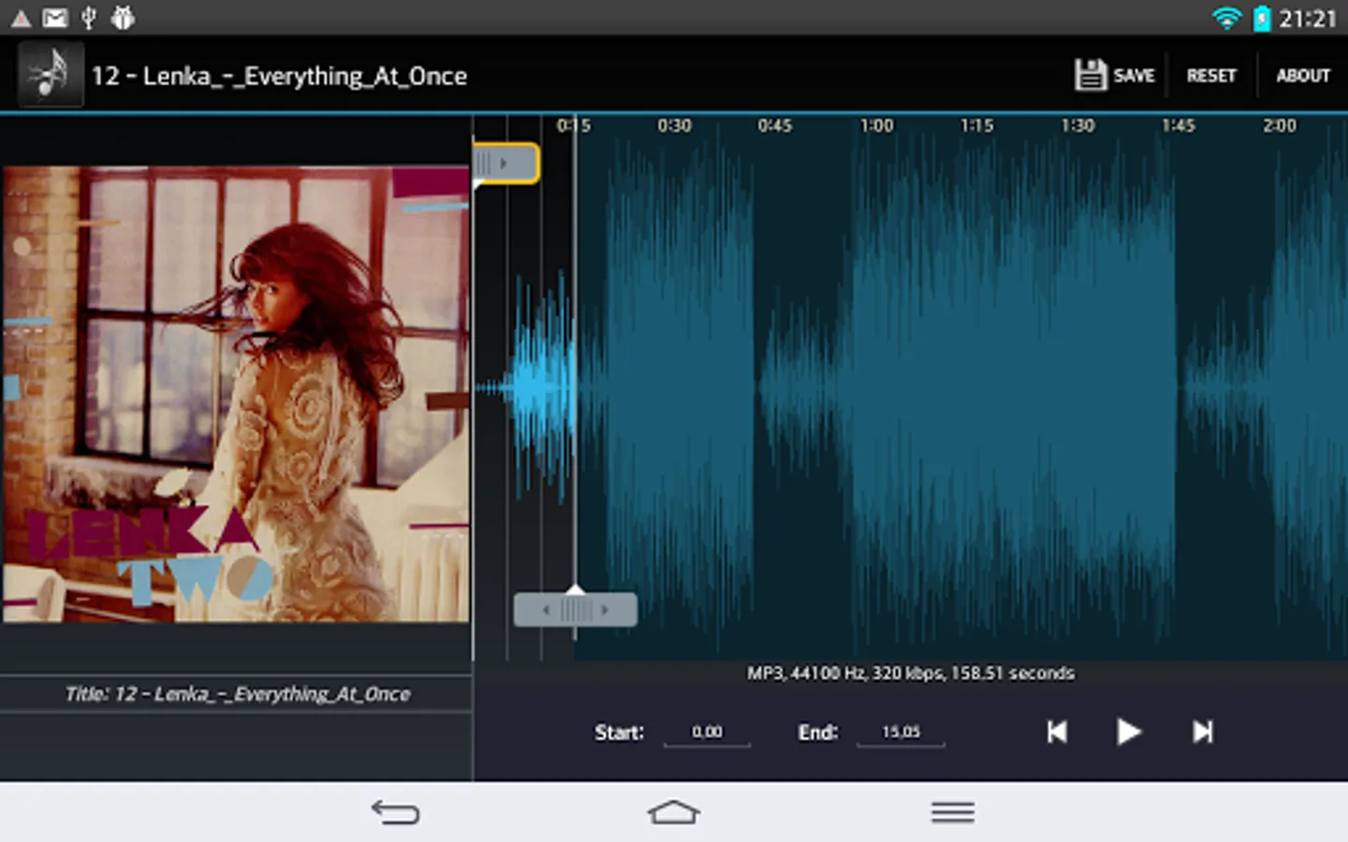
Task: Click the 0:30 timeline label
Action: pyautogui.click(x=674, y=125)
